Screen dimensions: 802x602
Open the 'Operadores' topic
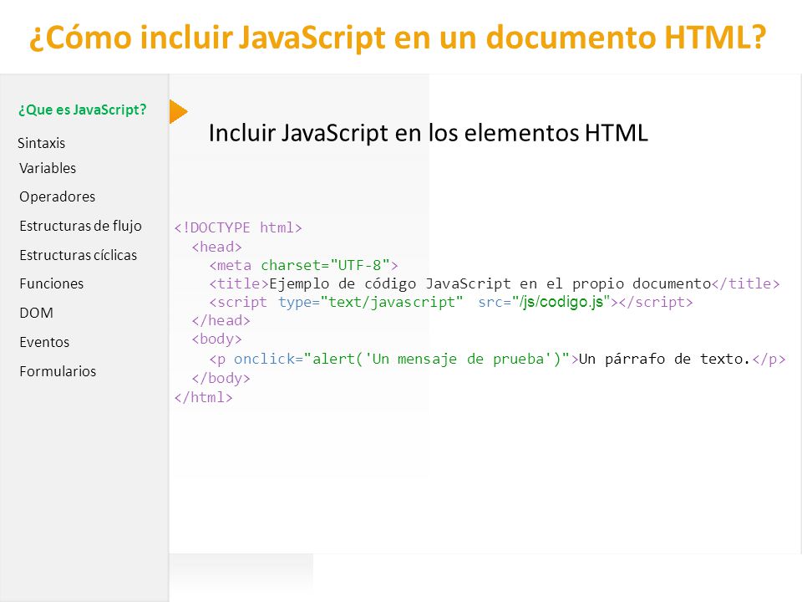point(58,197)
